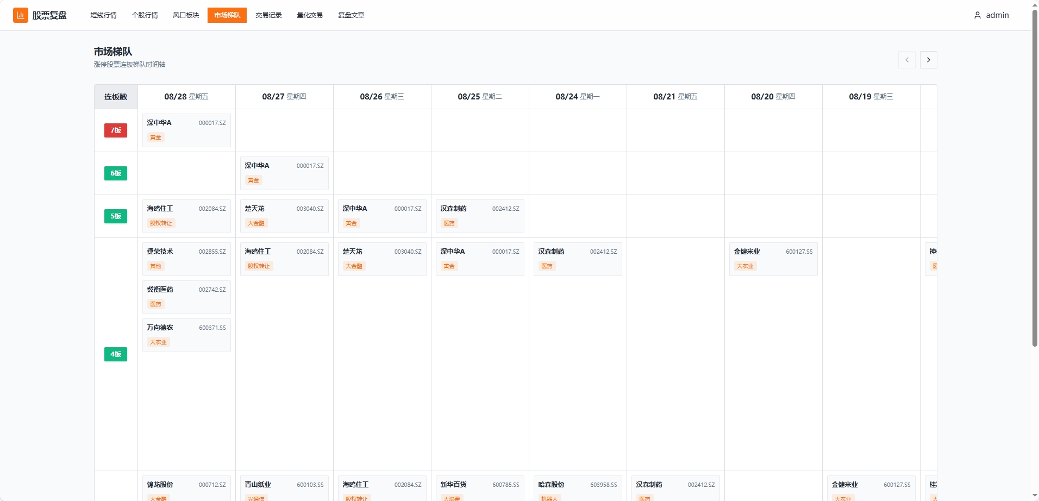Open the 个股行情 tab
The image size is (1039, 501).
(145, 15)
